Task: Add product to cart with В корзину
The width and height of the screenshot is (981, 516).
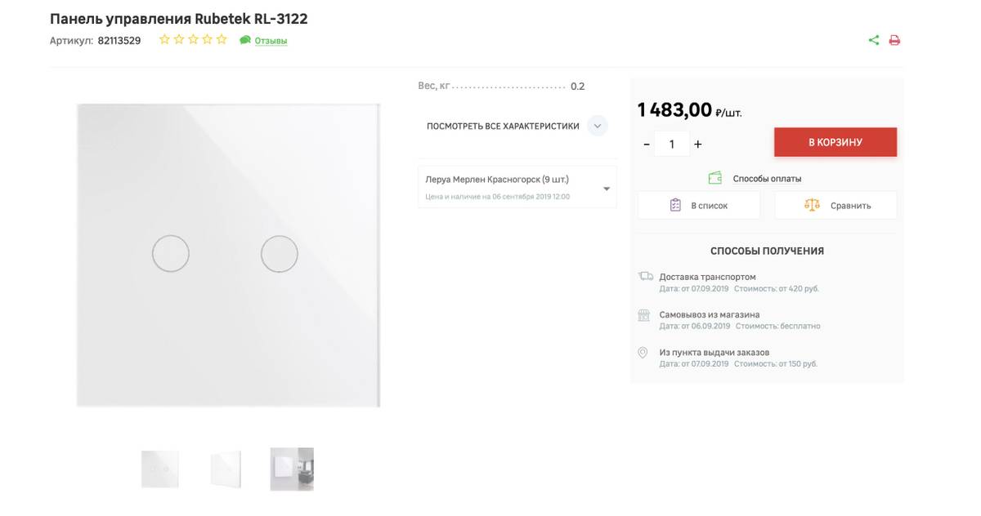Action: 835,142
